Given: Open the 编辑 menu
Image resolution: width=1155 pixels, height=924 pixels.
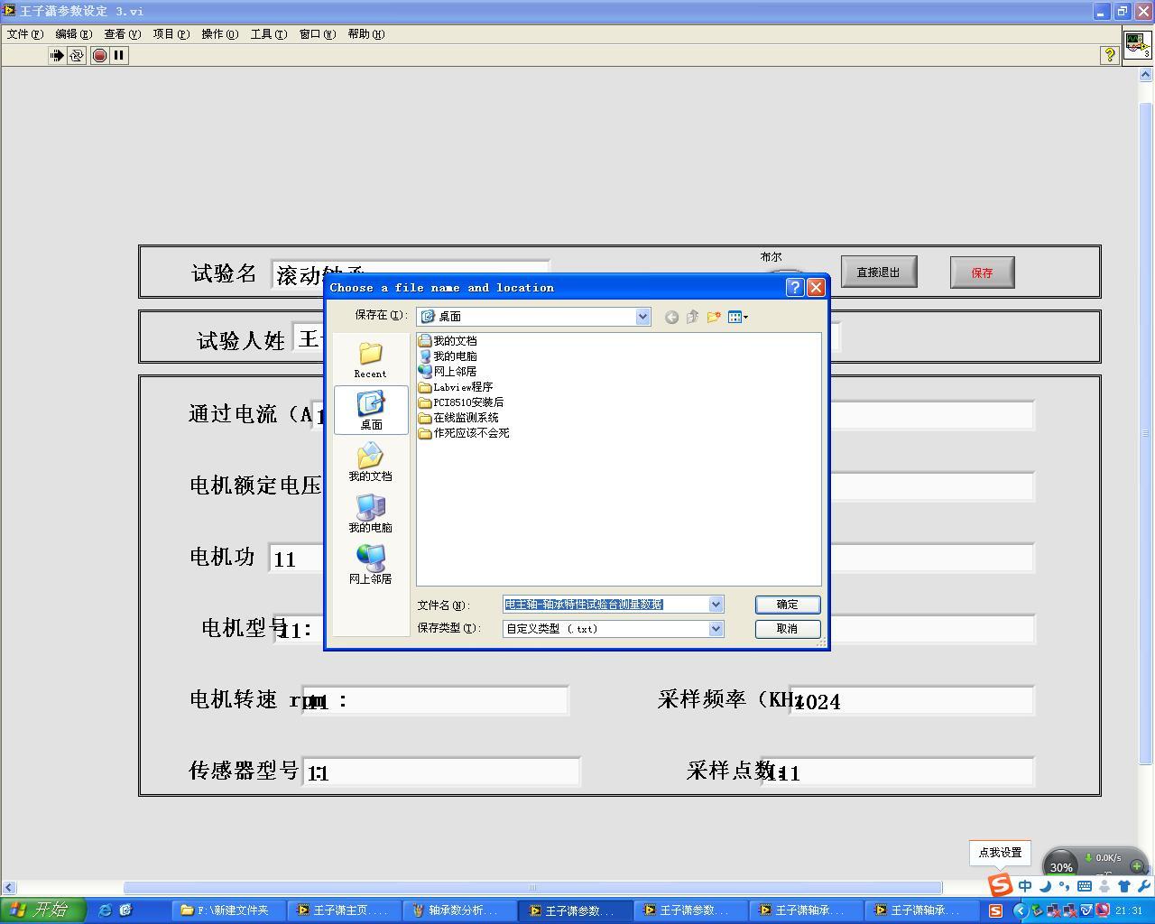Looking at the screenshot, I should tap(73, 33).
